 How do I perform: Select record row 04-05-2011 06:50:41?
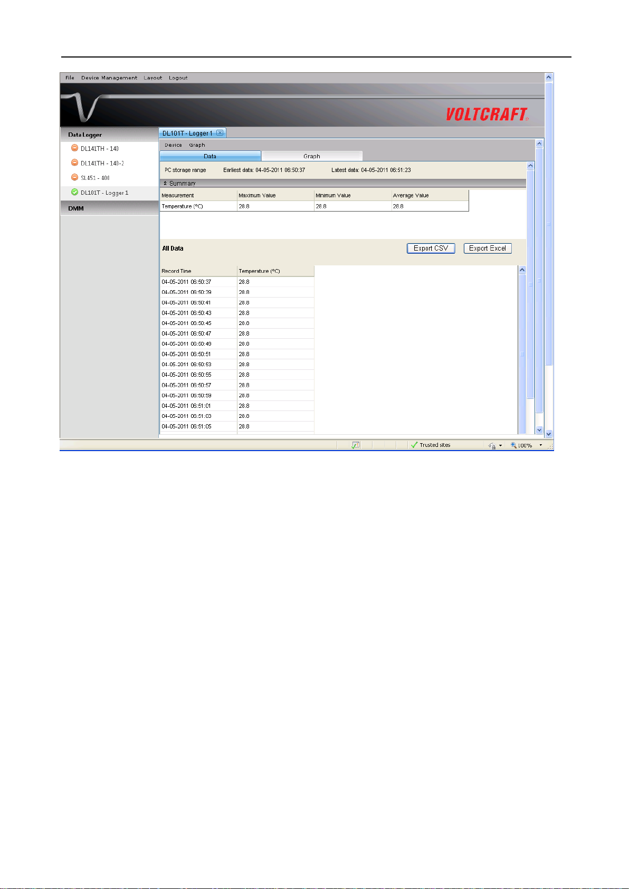click(x=237, y=303)
